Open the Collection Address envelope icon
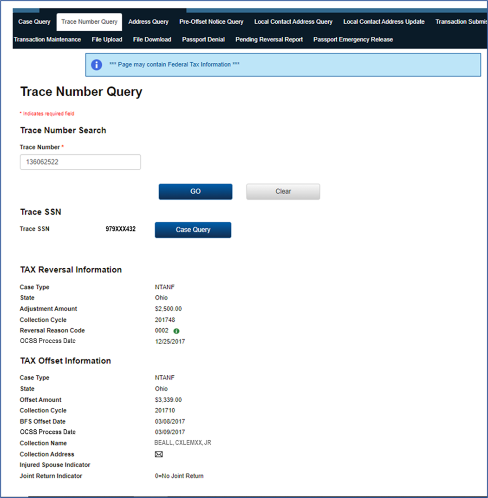This screenshot has width=488, height=498. [x=159, y=454]
